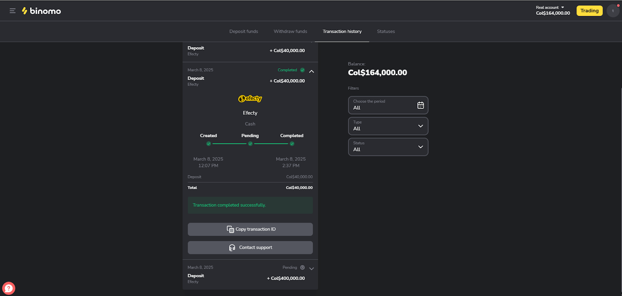622x296 pixels.
Task: Collapse the expanded Col$40,000 deposit details
Action: pos(311,71)
